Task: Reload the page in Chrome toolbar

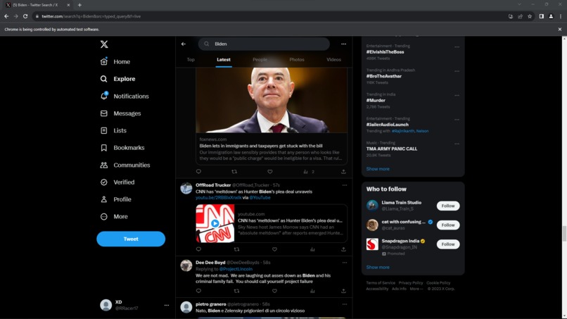Action: click(x=25, y=16)
